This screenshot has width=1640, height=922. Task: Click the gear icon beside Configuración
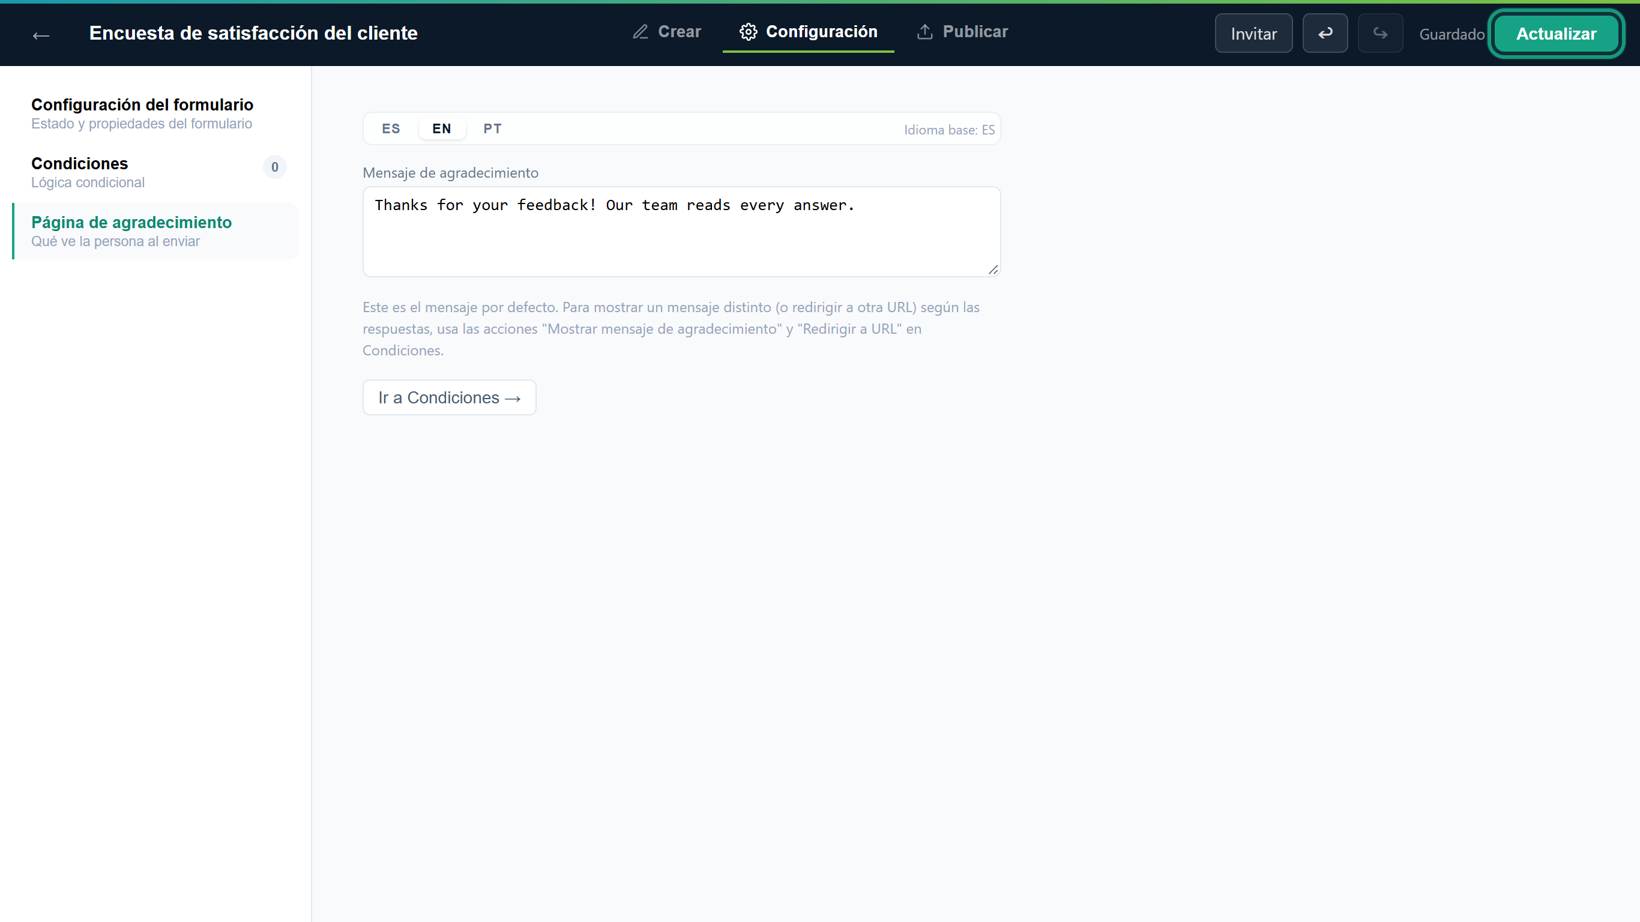click(x=748, y=32)
